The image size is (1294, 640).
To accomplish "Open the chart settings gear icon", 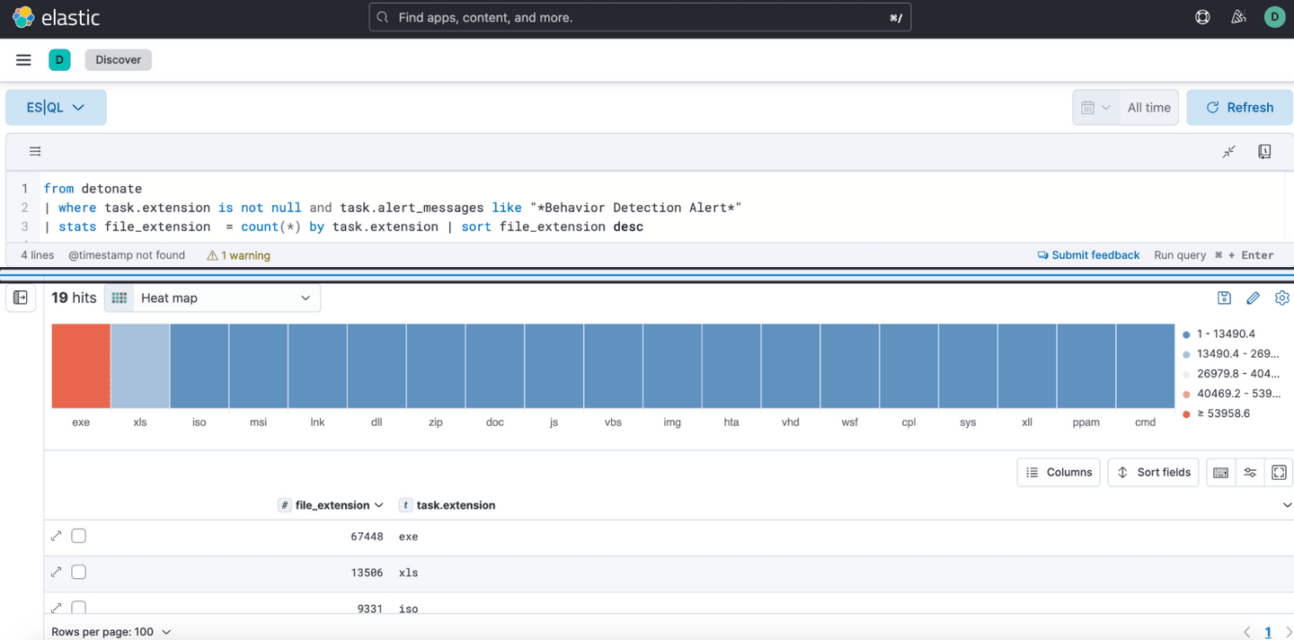I will coord(1282,298).
